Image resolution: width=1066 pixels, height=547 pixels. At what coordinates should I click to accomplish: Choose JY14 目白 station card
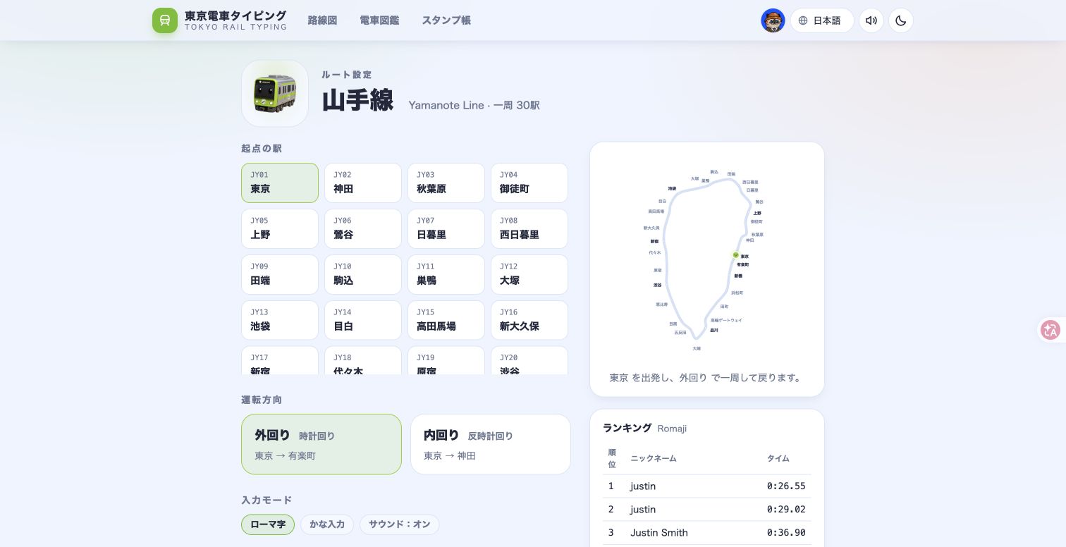tap(363, 320)
